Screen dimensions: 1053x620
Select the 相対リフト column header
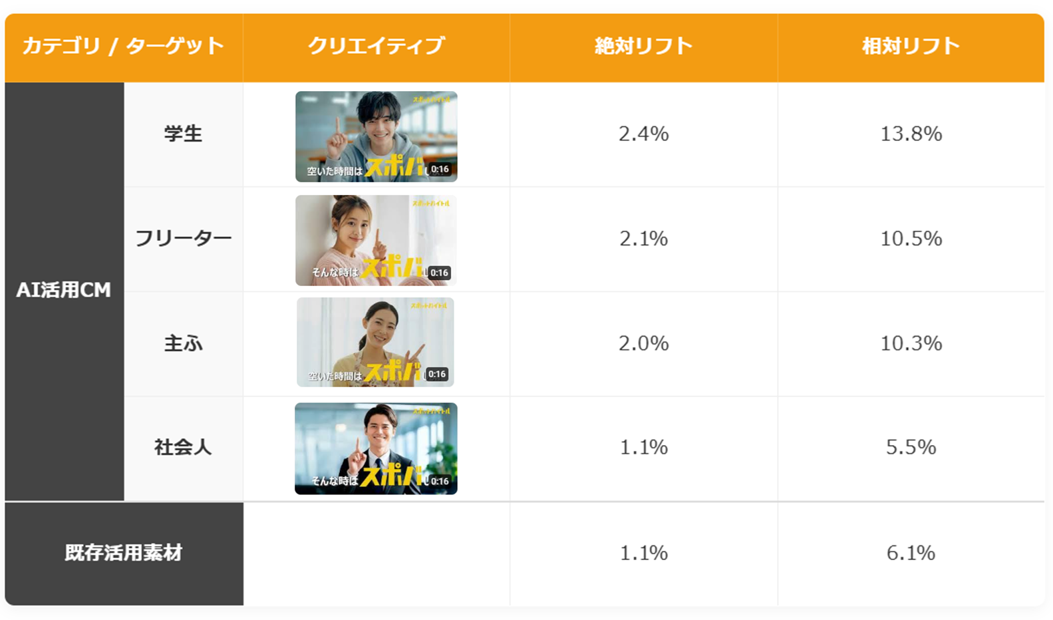(x=911, y=46)
